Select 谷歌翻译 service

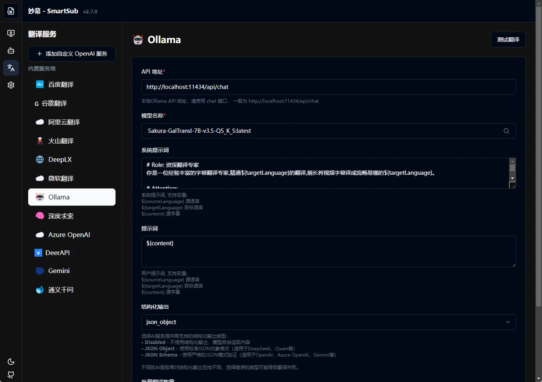72,103
